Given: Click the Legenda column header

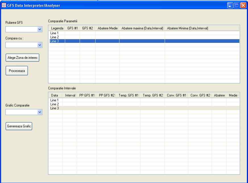Looking at the screenshot, I should [57, 28].
